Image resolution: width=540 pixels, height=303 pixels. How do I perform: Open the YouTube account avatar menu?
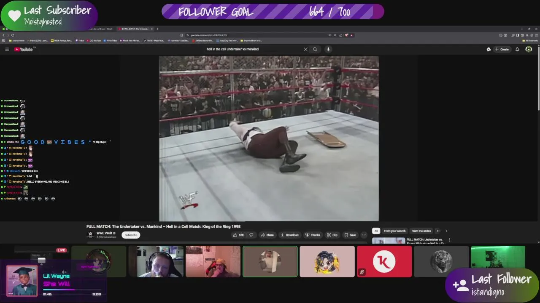coord(529,49)
